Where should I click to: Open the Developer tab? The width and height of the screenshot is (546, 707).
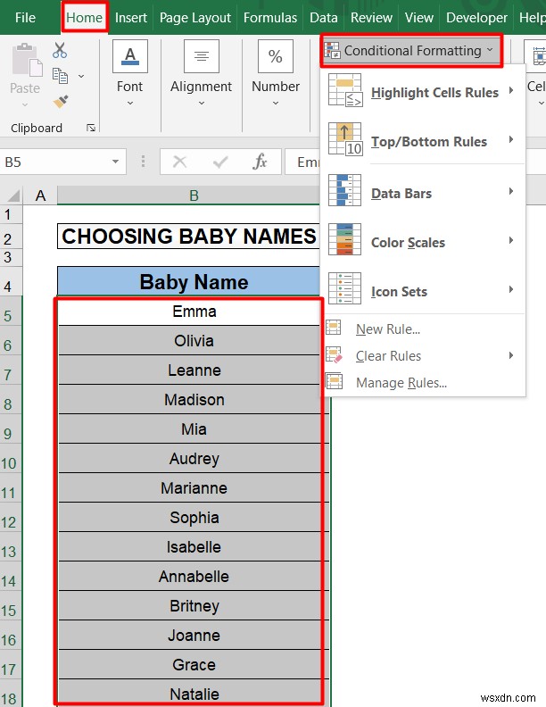coord(476,18)
